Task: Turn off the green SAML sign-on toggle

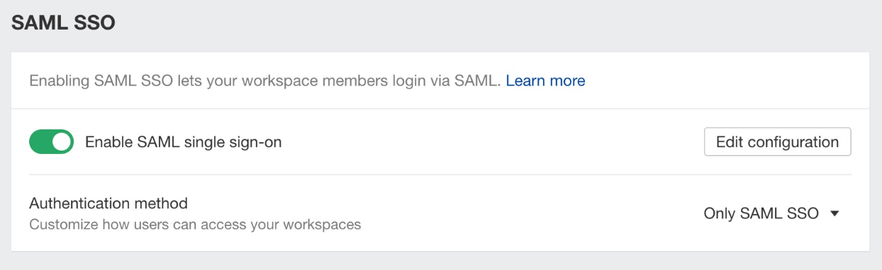Action: [51, 142]
